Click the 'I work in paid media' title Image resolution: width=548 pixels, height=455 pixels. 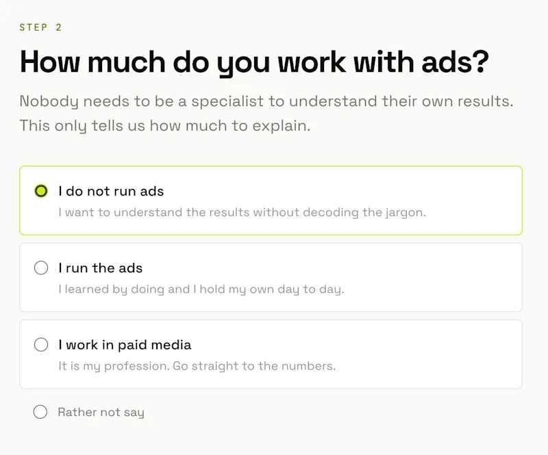(125, 345)
